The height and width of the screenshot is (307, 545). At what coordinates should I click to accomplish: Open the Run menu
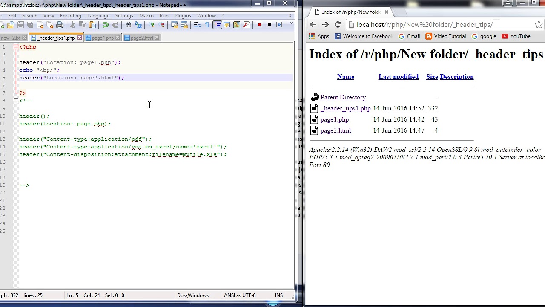[164, 16]
